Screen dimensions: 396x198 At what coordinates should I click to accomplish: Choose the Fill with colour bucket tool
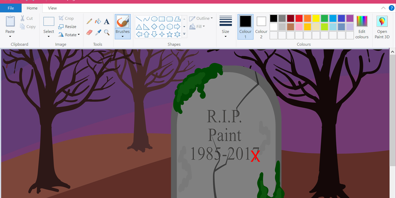(98, 21)
